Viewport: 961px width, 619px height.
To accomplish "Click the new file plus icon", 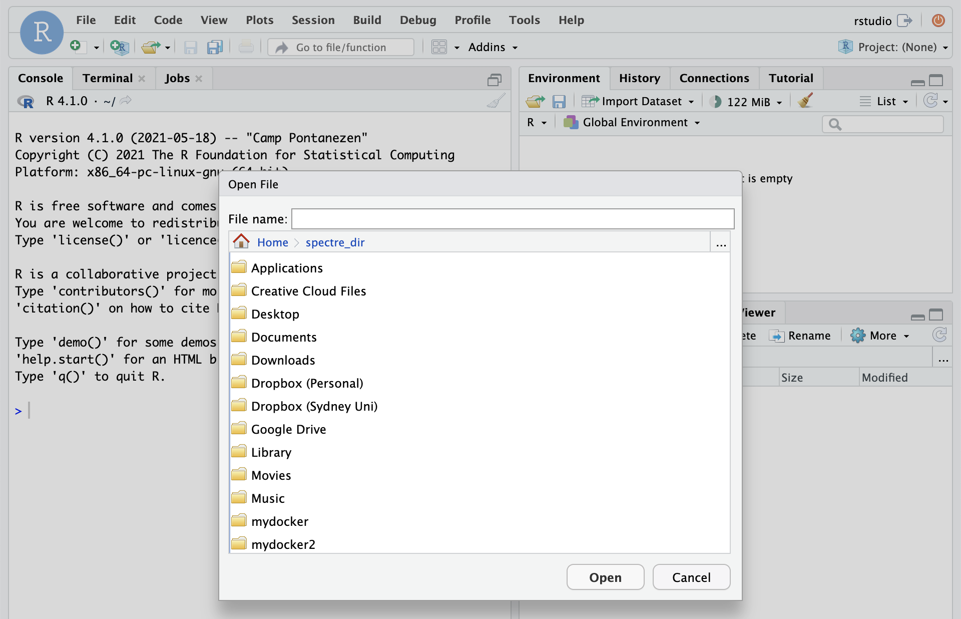I will 76,47.
